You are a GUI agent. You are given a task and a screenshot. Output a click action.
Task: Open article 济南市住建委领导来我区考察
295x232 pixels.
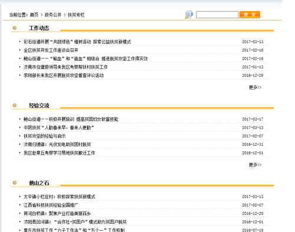pyautogui.click(x=65, y=67)
